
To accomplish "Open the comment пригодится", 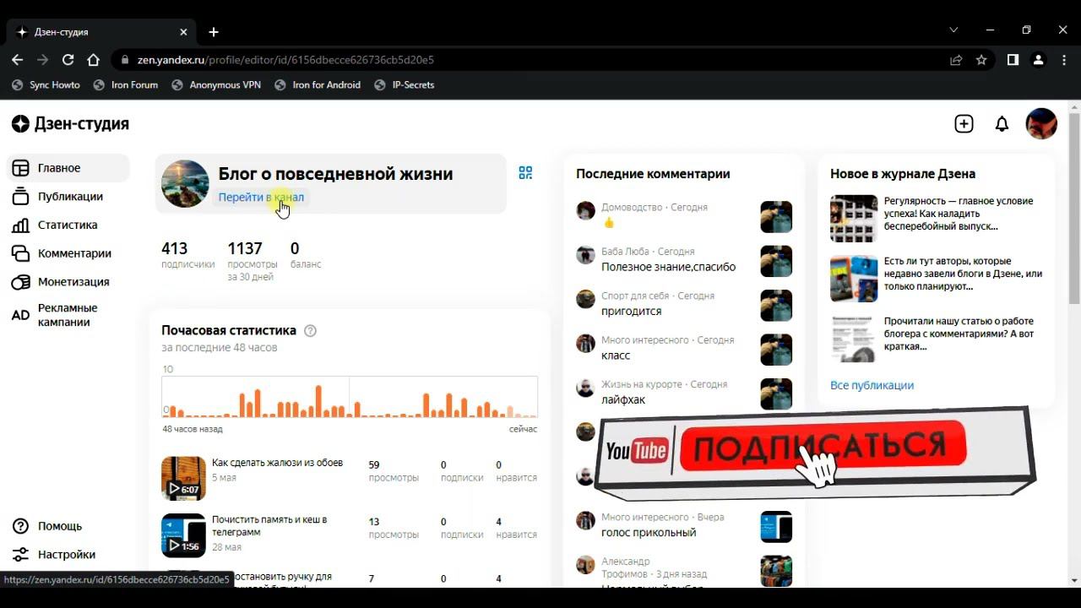I will click(631, 311).
